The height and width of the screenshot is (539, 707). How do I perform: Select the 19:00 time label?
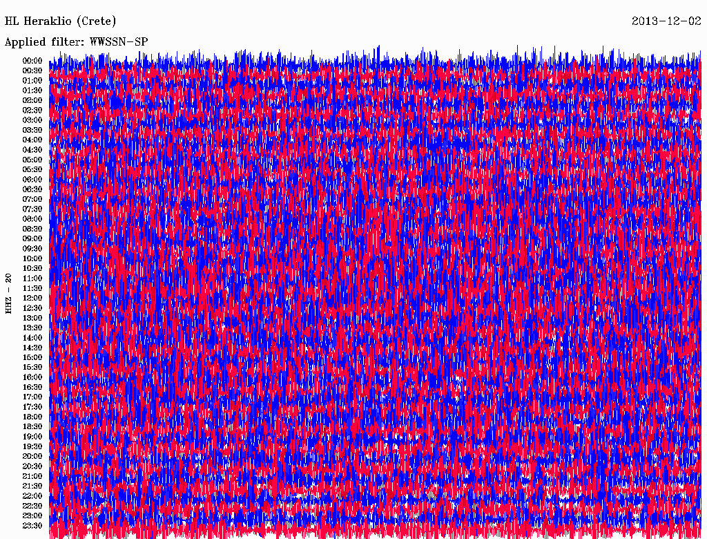coord(32,437)
